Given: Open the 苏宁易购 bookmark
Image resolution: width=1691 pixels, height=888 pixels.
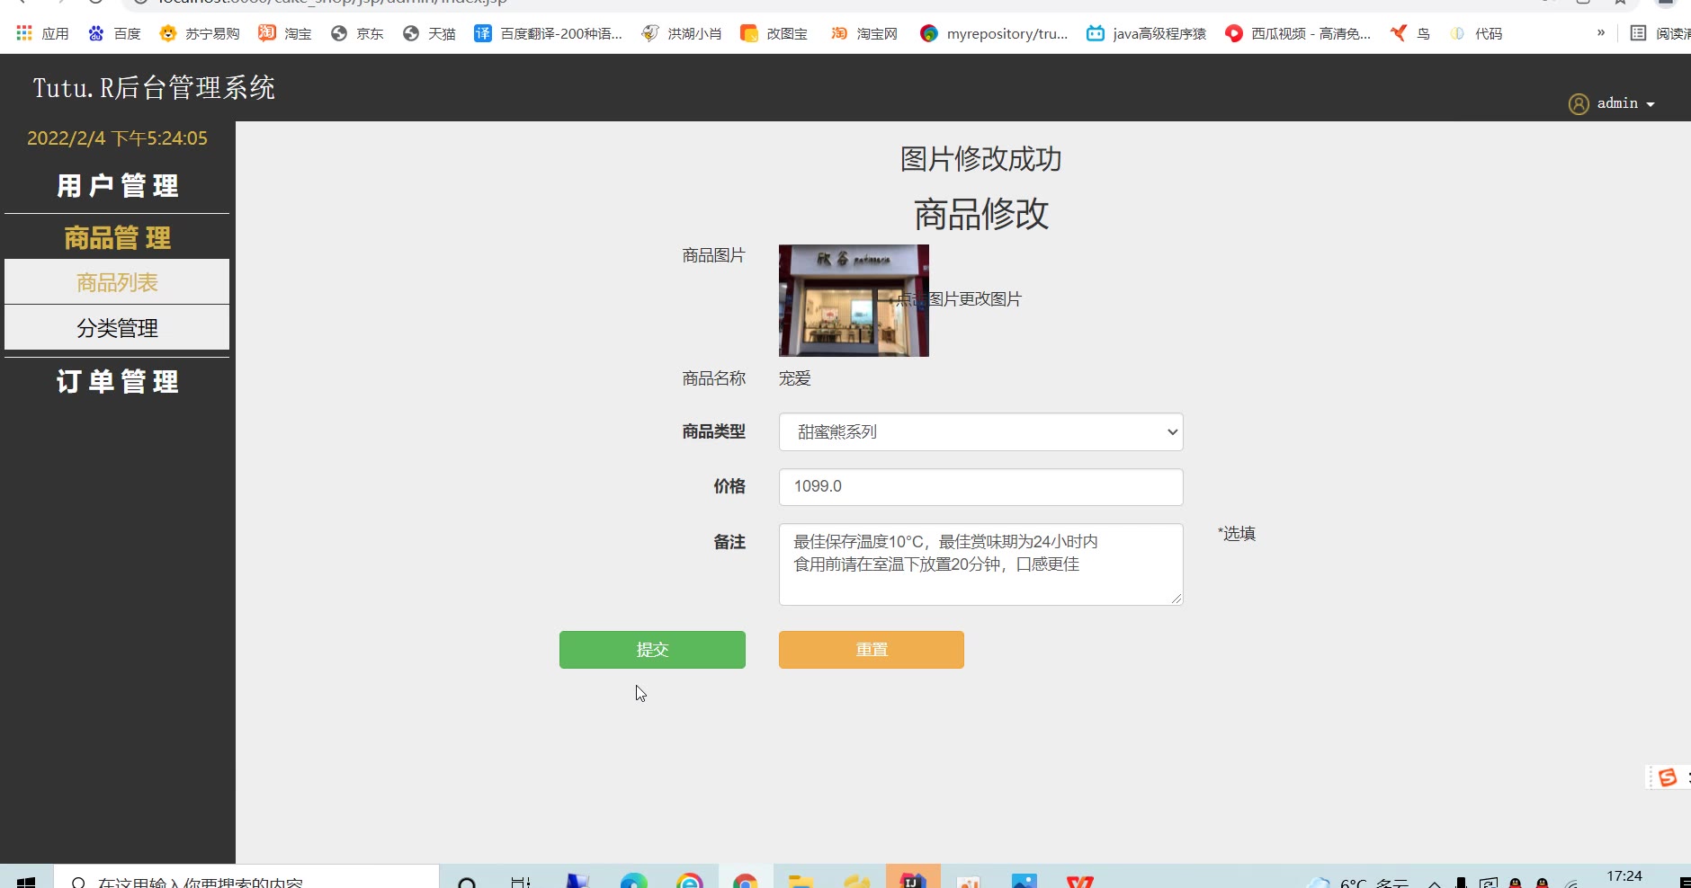Looking at the screenshot, I should tap(199, 33).
